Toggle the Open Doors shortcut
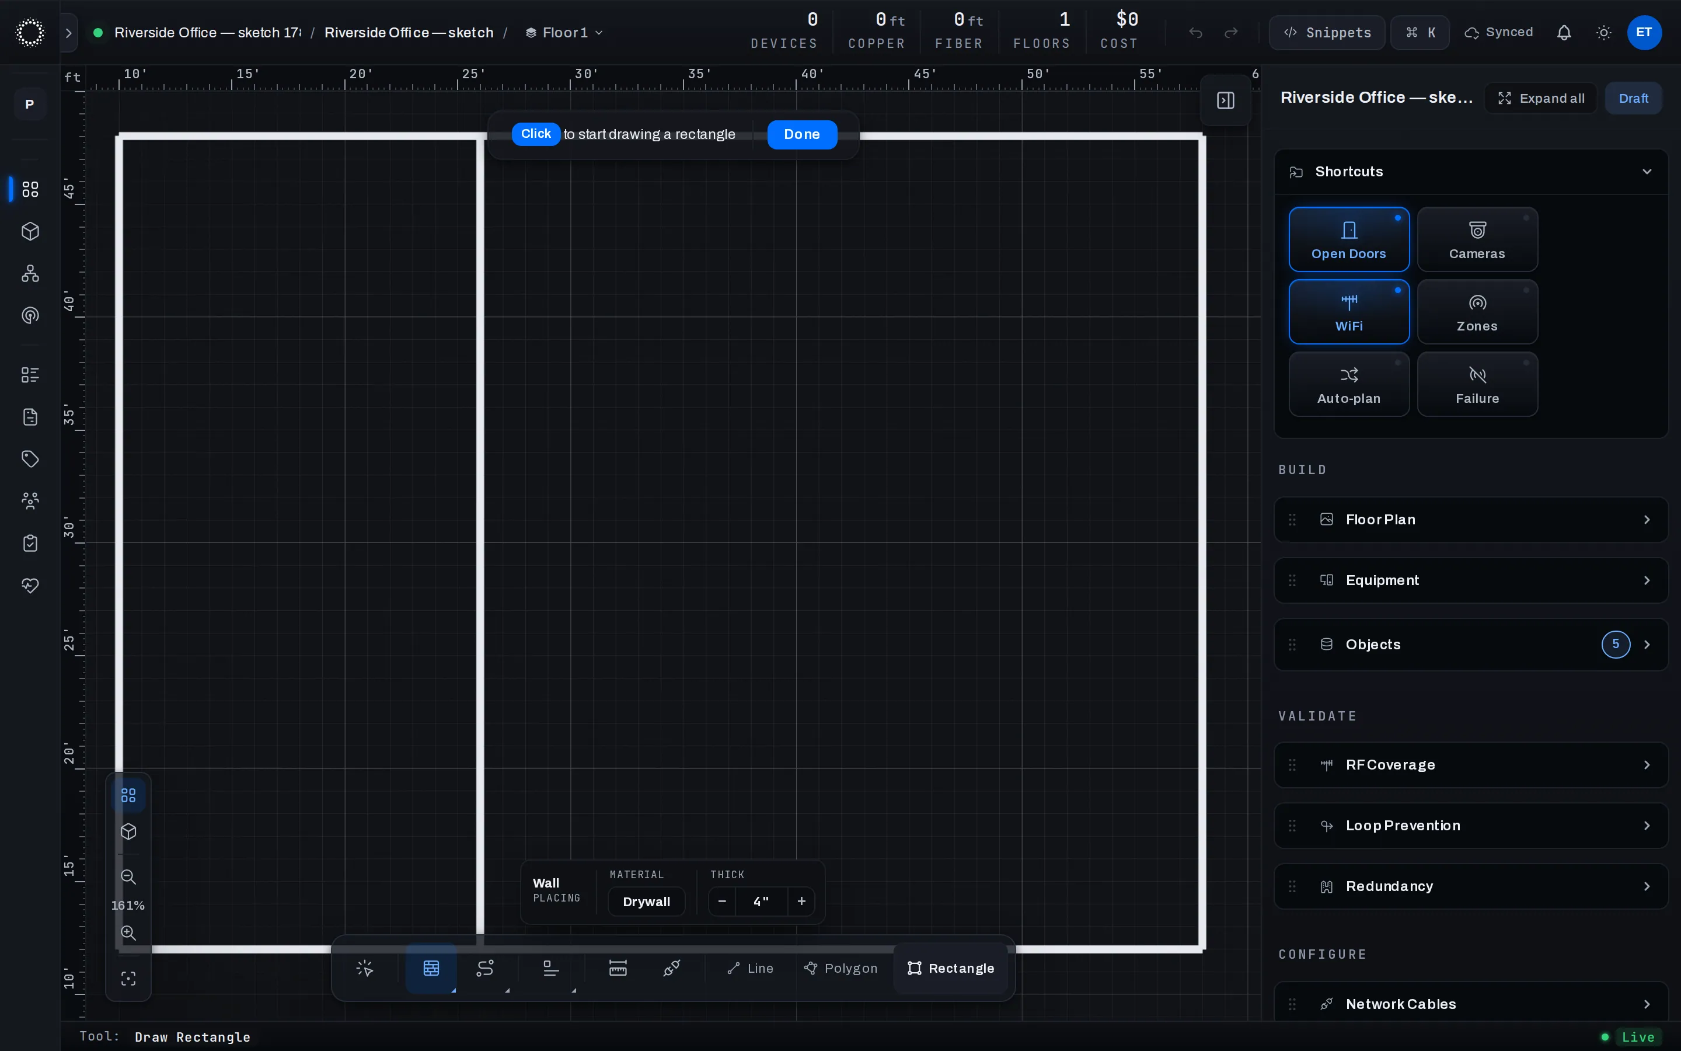 [x=1349, y=240]
